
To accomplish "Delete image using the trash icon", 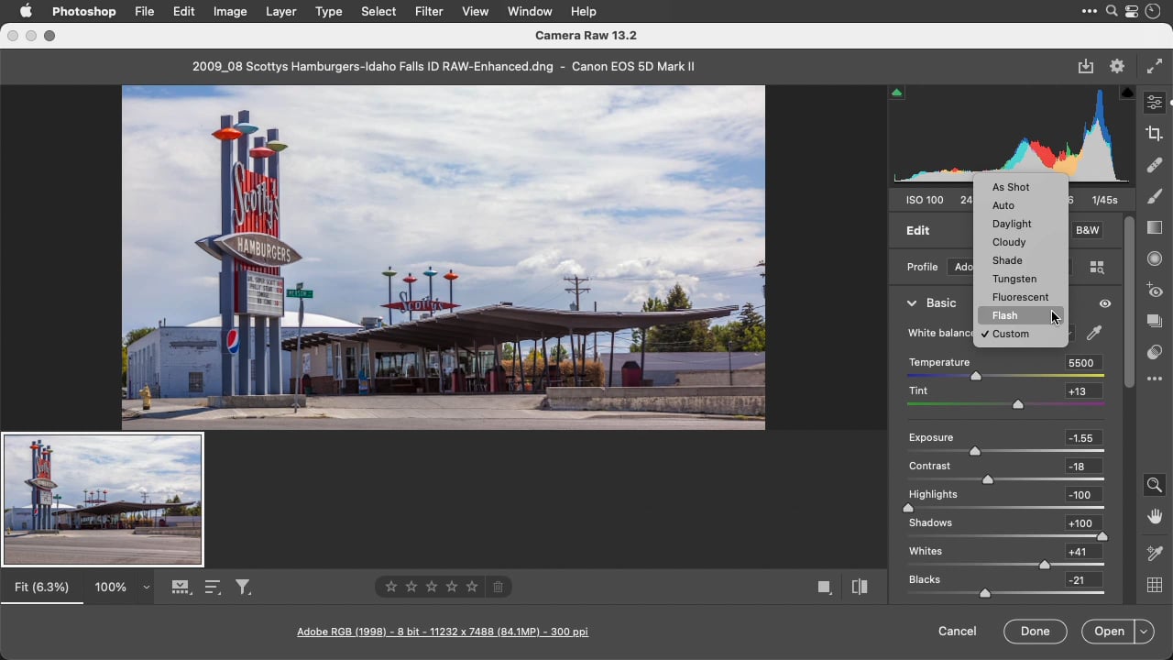I will 498,587.
